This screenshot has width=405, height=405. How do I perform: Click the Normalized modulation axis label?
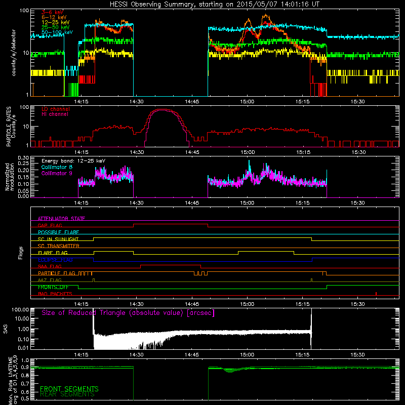pos(10,177)
